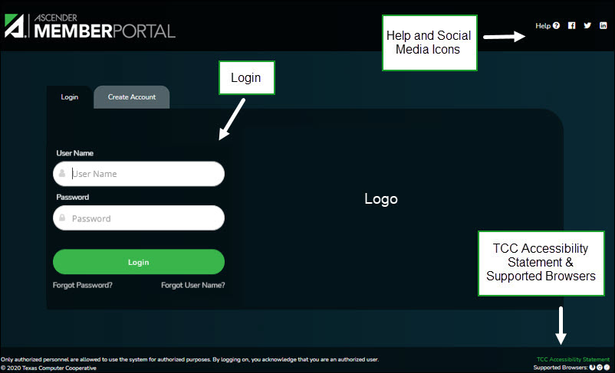The image size is (615, 373).
Task: Open Help from the header
Action: (548, 25)
